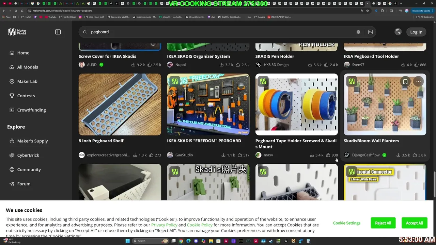Visit AU3D author profile
The image size is (436, 245).
[91, 65]
